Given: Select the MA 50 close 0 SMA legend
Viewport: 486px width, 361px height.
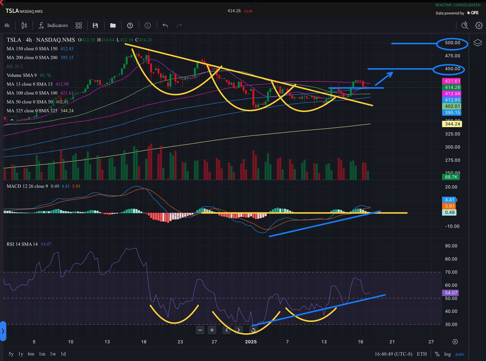Looking at the screenshot, I should (x=38, y=102).
